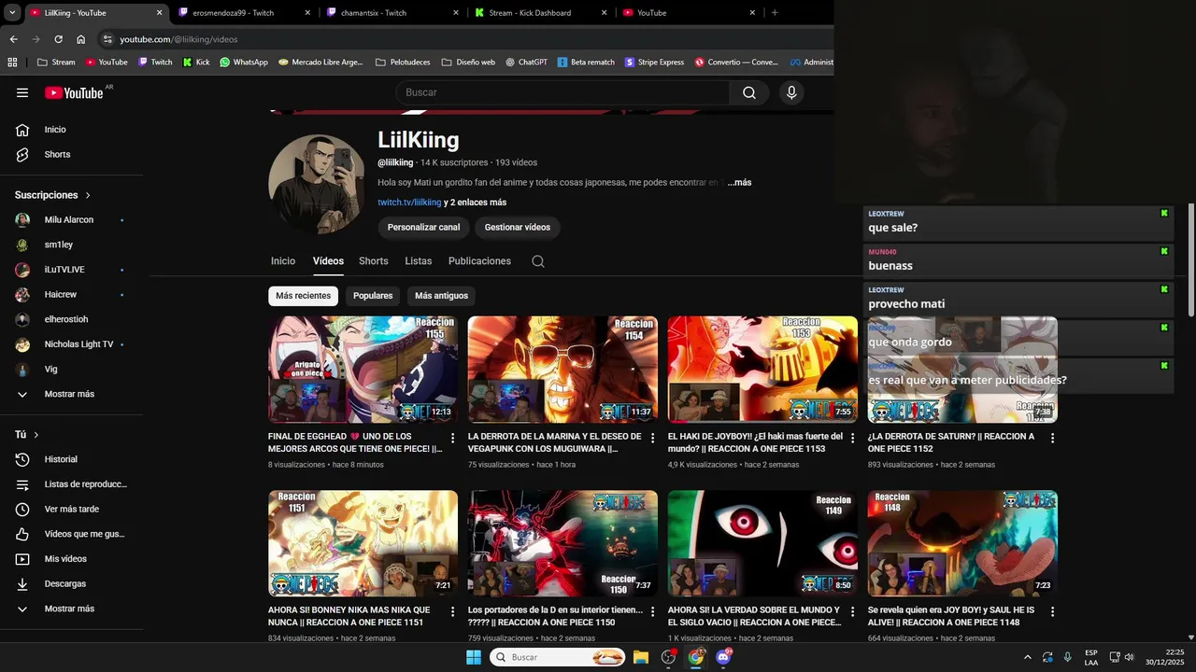
Task: Open the ChatGPT bookmark
Action: tap(526, 63)
